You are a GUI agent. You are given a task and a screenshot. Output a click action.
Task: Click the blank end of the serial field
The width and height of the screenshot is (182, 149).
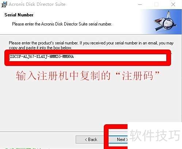tap(120, 58)
